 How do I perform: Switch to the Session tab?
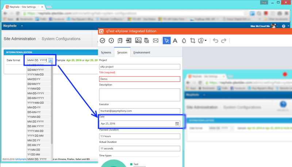122,53
